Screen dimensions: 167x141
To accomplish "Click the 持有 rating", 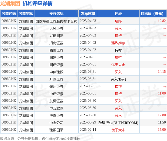I will tap(118, 50).
